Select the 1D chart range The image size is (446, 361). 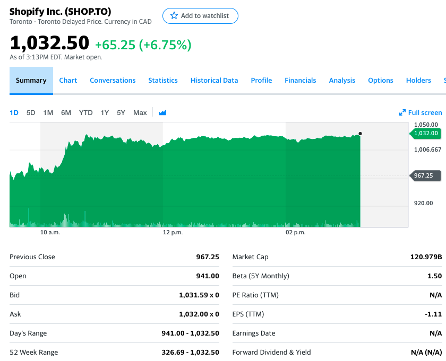tap(14, 112)
